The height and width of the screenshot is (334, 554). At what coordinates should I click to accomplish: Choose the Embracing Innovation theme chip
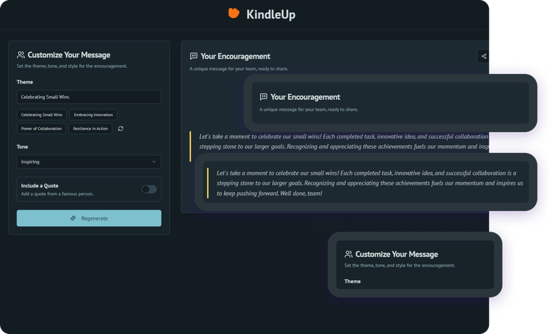click(93, 115)
